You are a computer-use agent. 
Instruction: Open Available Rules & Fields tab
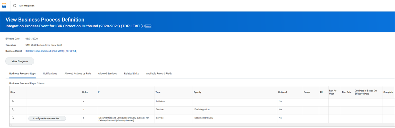click(x=159, y=73)
